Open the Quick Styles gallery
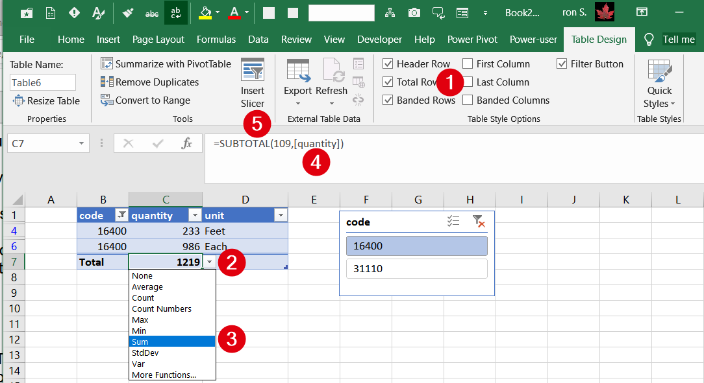The image size is (704, 383). 659,84
